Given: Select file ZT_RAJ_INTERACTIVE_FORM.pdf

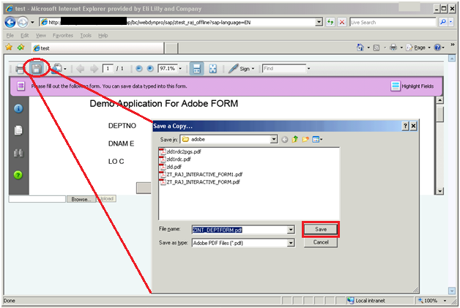Looking at the screenshot, I should point(199,182).
